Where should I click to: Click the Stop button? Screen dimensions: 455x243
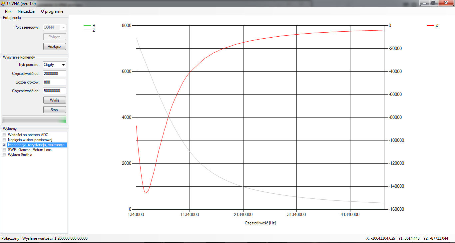point(54,110)
